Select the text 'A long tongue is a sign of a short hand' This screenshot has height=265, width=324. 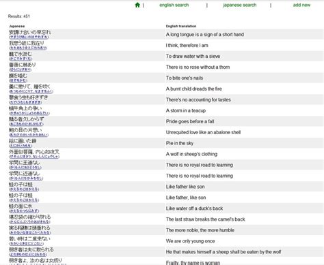pos(205,35)
